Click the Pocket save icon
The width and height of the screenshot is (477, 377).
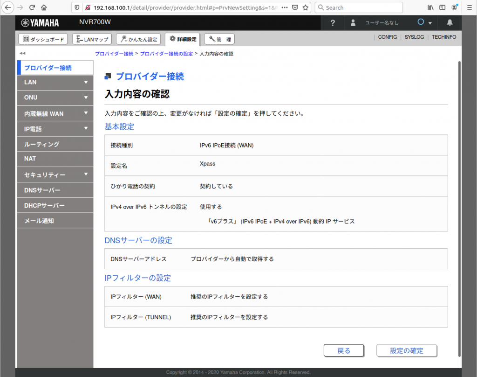click(x=295, y=7)
